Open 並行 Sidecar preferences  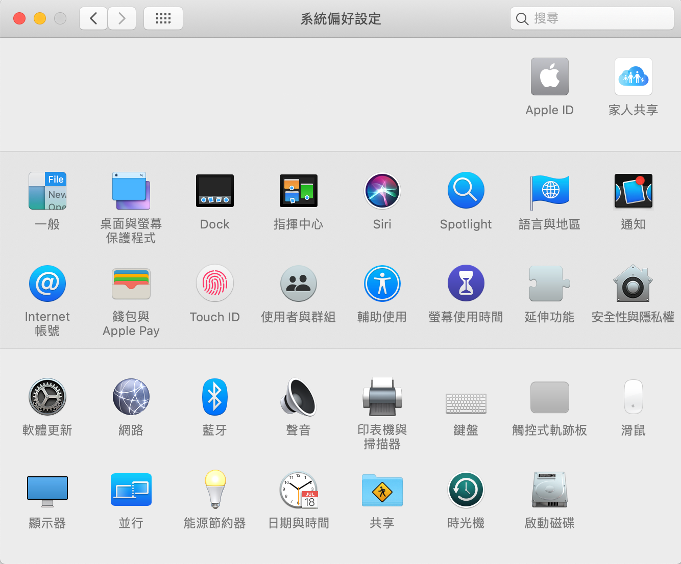tap(131, 490)
